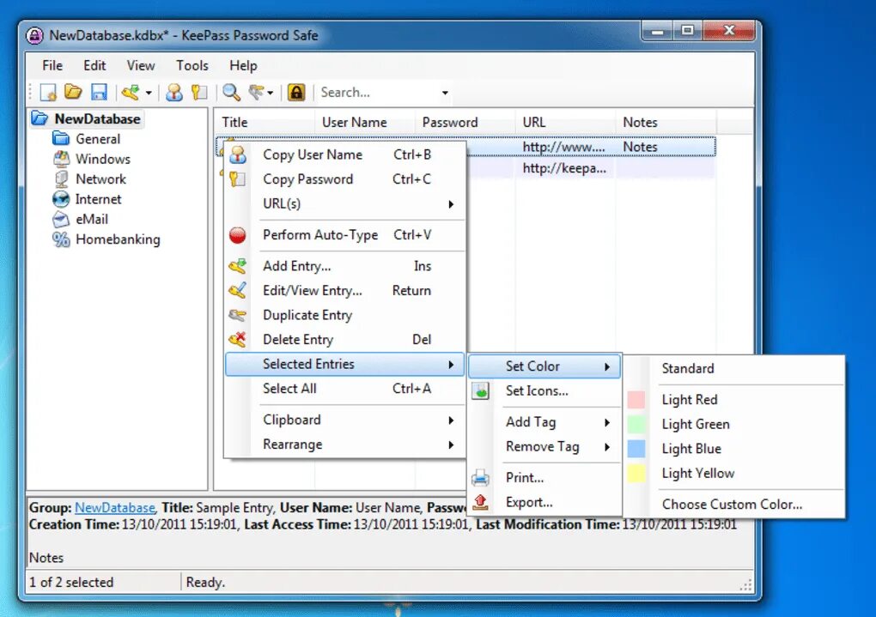Choose Select All
Screen dimensions: 876x617
tap(344, 389)
